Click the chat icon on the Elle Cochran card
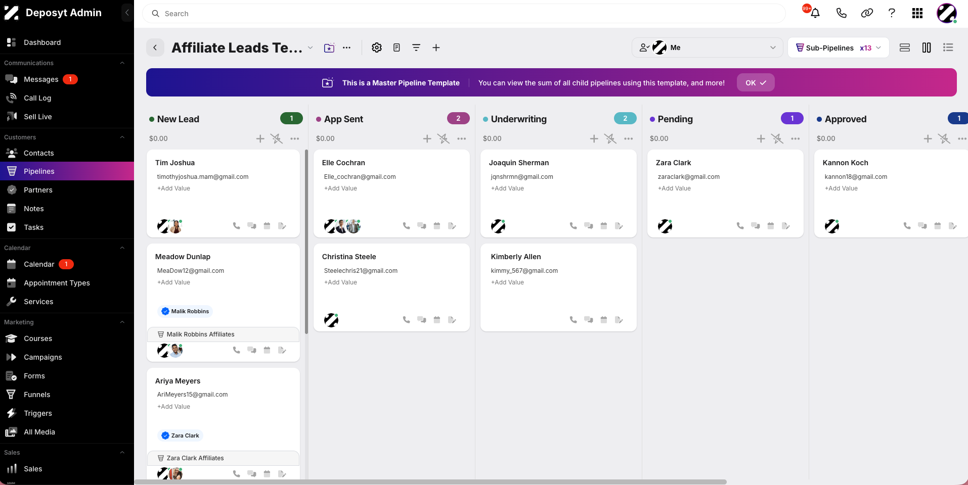Screen dimensions: 968x485 [421, 226]
